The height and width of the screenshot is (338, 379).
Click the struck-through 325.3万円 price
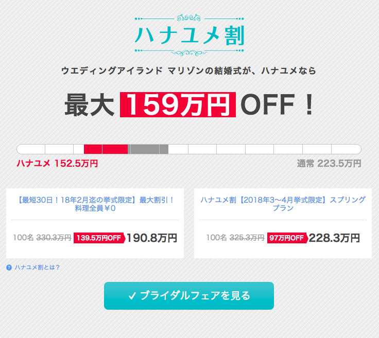click(247, 238)
